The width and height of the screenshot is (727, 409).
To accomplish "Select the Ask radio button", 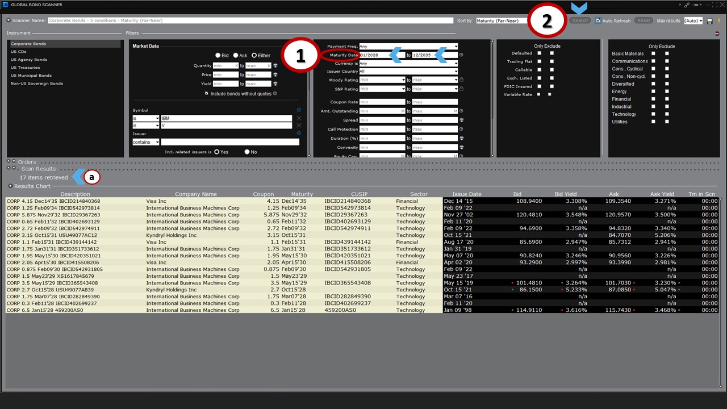I will 235,56.
